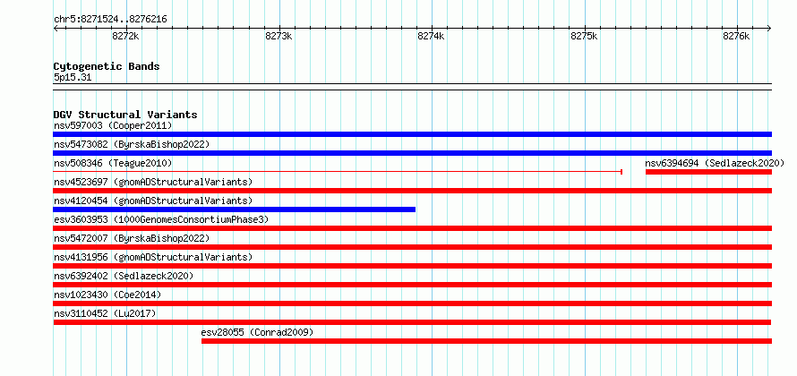Select the 5p15.31 cytogenetic band line
This screenshot has height=376, width=797.
pos(412,87)
